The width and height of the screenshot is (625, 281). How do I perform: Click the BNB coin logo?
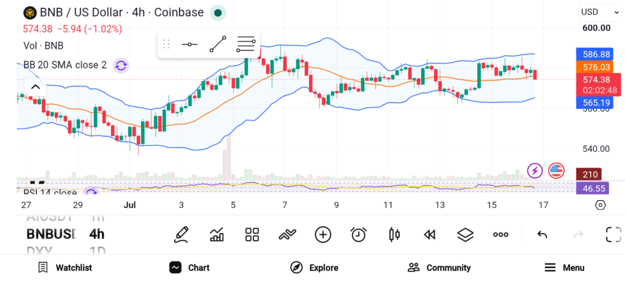click(29, 13)
